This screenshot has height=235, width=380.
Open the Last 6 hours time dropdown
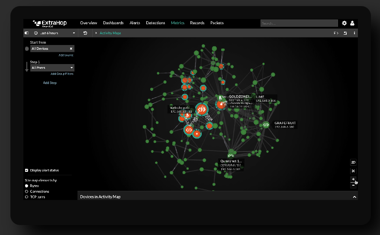click(55, 33)
